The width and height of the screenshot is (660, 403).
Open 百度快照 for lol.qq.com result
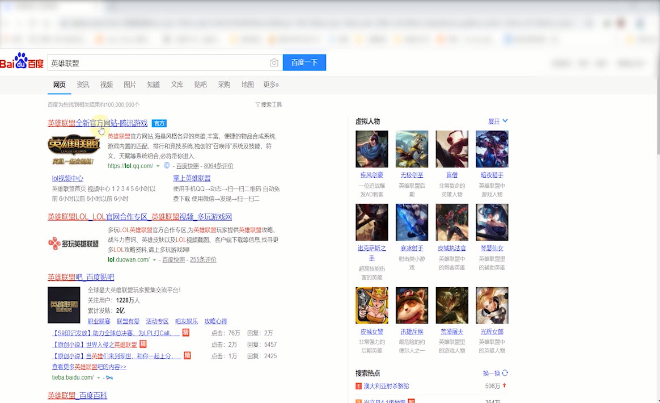(x=187, y=166)
